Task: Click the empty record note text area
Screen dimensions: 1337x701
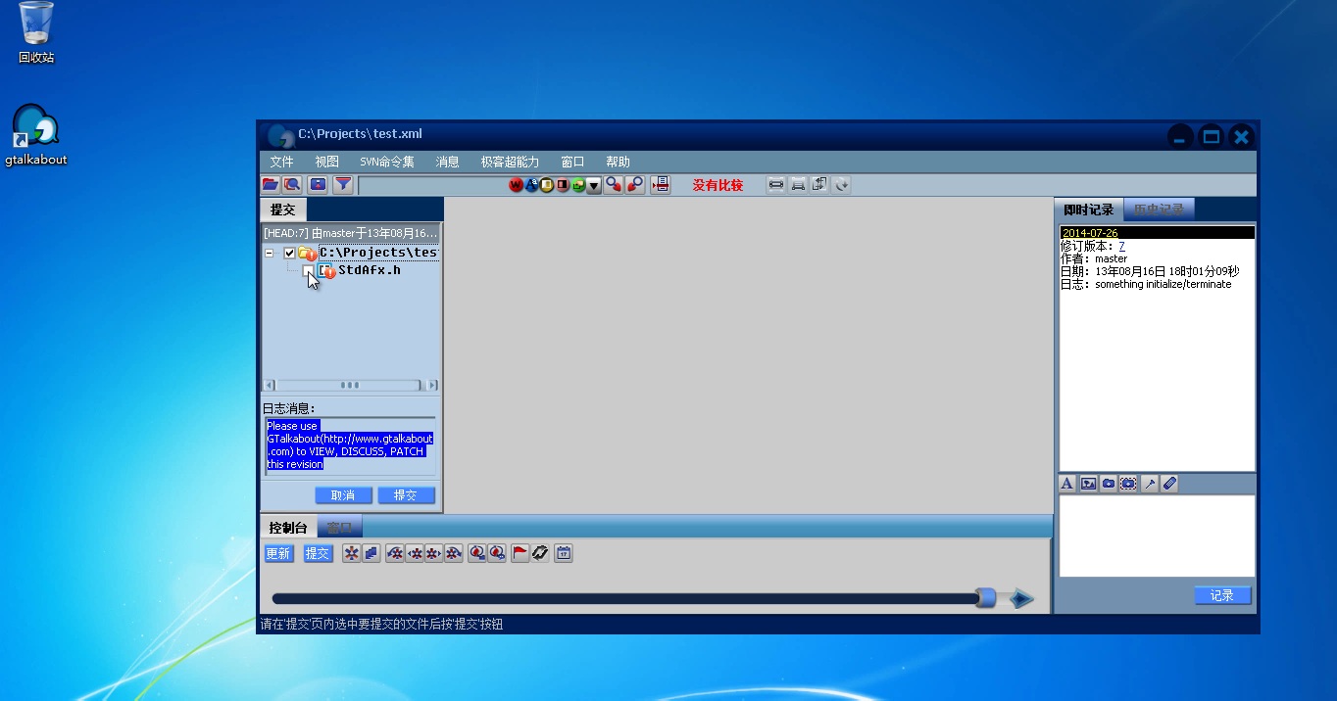Action: click(1157, 536)
